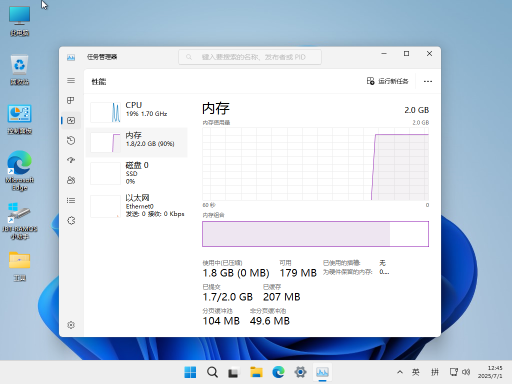Click the 207 MB cached value
This screenshot has height=384, width=512.
coord(281,297)
